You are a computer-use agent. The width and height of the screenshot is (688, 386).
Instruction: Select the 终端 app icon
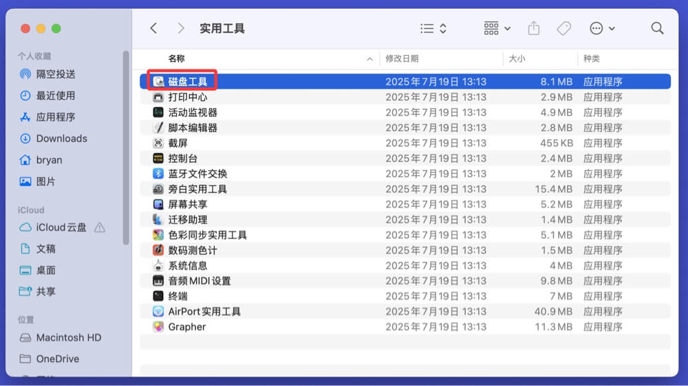(x=158, y=296)
